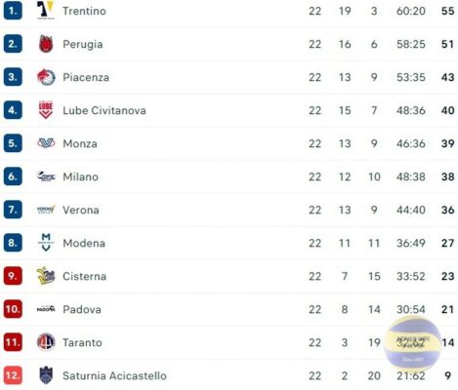Screen dimensions: 458x390
Task: Click the Monza team logo
Action: (x=46, y=143)
